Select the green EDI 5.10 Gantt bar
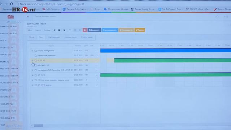The image size is (231, 130). [173, 60]
